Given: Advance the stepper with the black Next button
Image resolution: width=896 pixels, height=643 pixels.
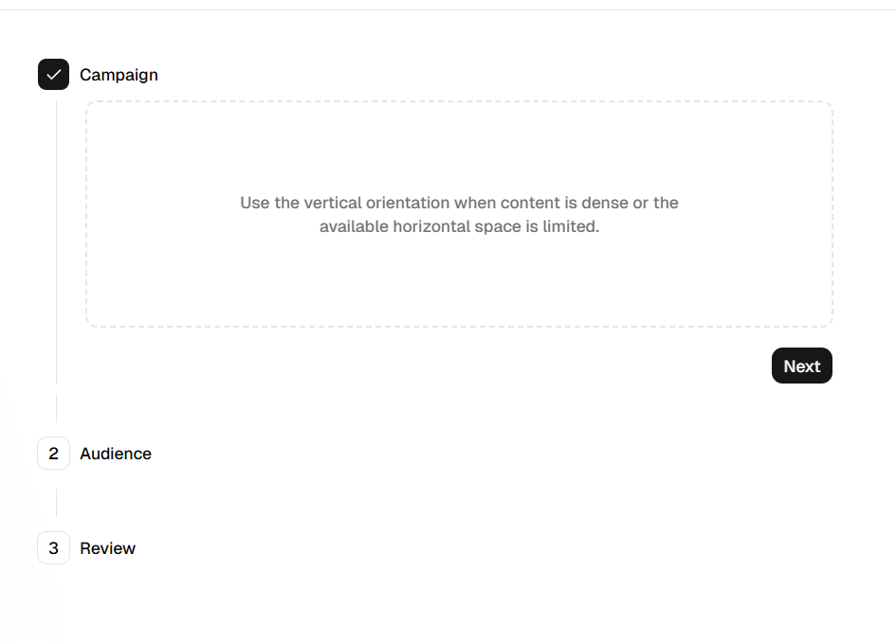Looking at the screenshot, I should (x=802, y=366).
